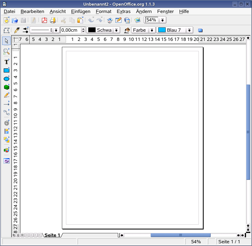Export document as PDF
Screen dimensions: 252x246
44,20
